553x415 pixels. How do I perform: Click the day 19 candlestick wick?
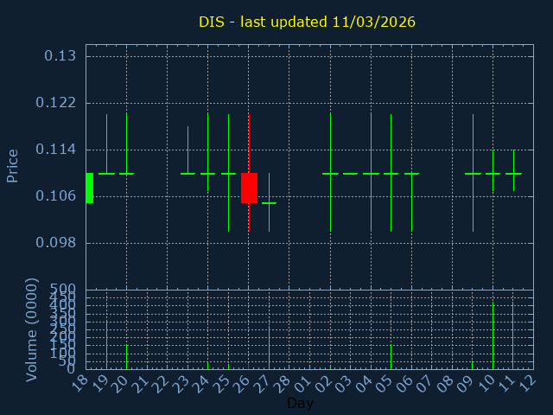tap(107, 144)
